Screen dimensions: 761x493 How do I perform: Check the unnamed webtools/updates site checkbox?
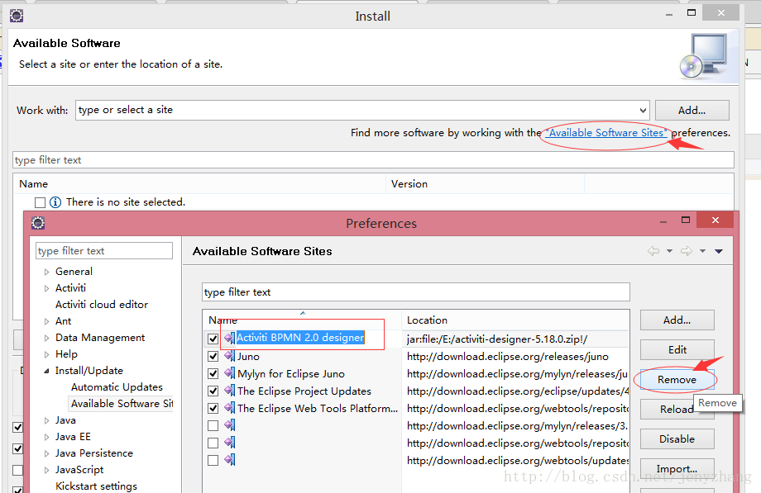213,460
